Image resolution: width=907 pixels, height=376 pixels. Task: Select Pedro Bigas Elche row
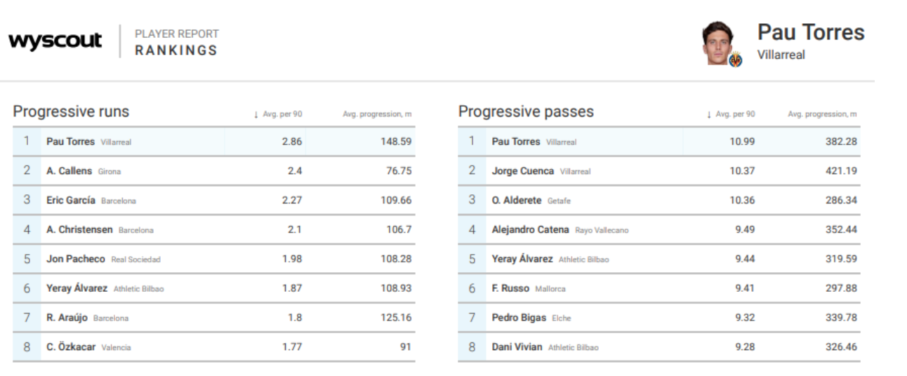(x=659, y=318)
